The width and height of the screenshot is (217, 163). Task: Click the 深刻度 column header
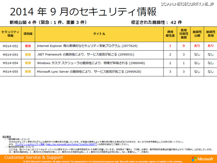point(28,34)
